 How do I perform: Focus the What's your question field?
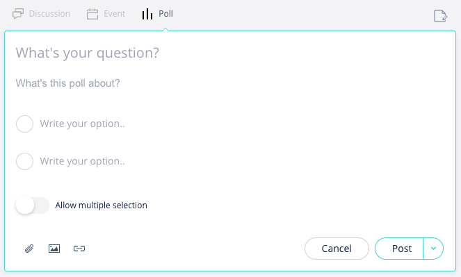point(230,53)
